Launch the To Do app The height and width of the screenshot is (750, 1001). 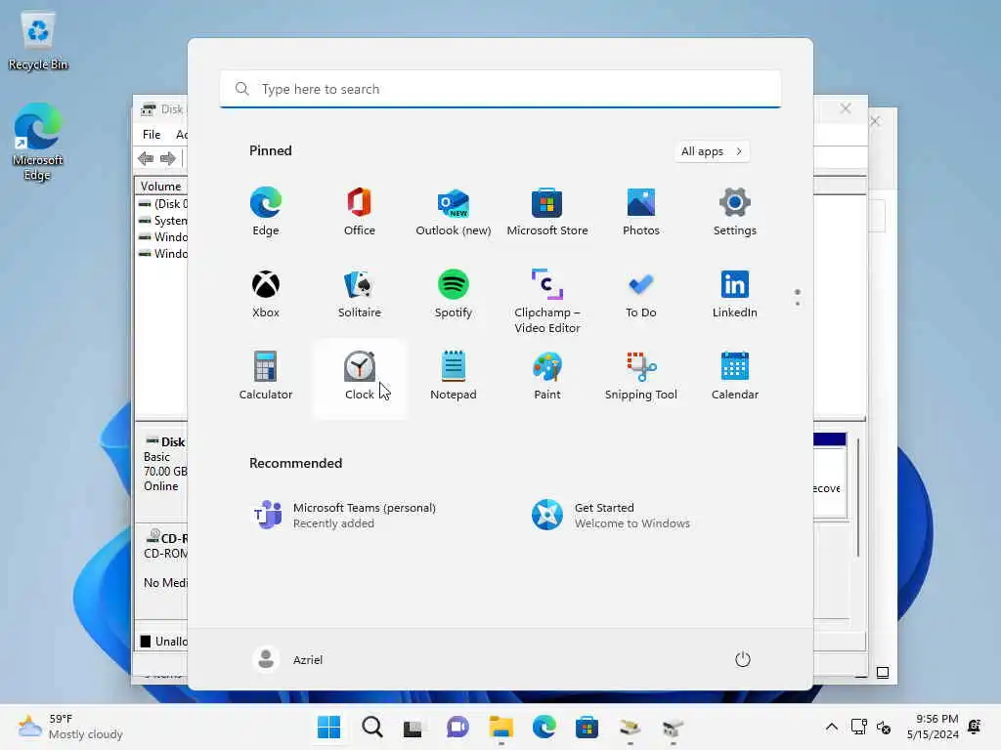[x=641, y=294]
